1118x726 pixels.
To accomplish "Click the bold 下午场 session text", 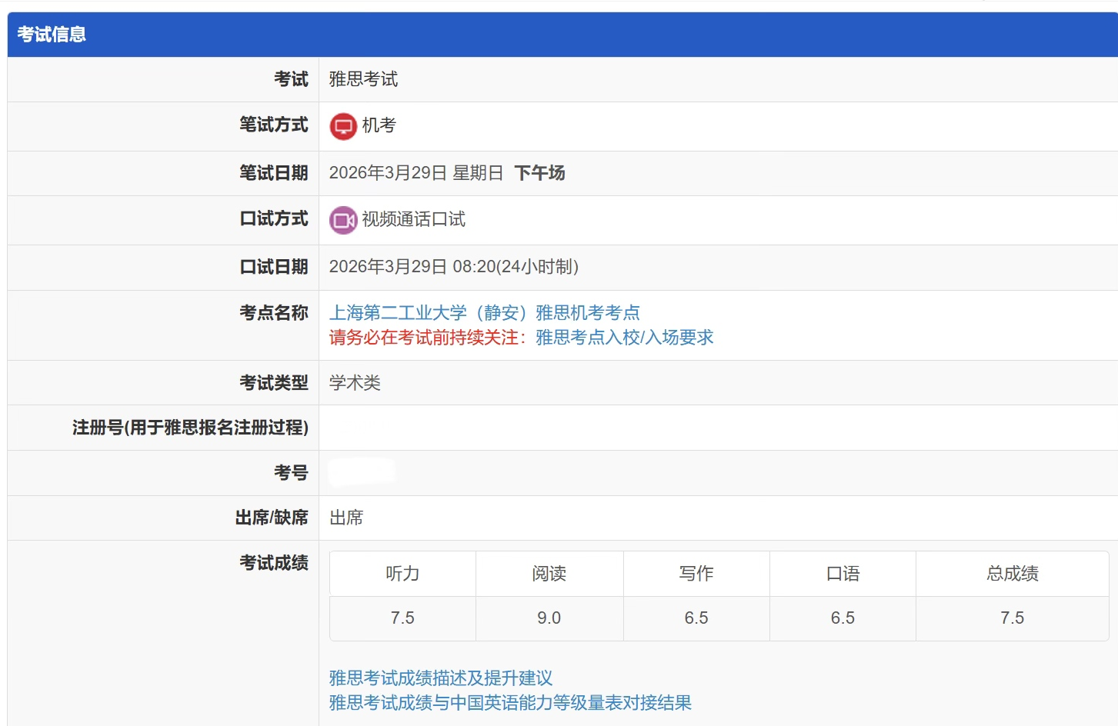I will [539, 173].
